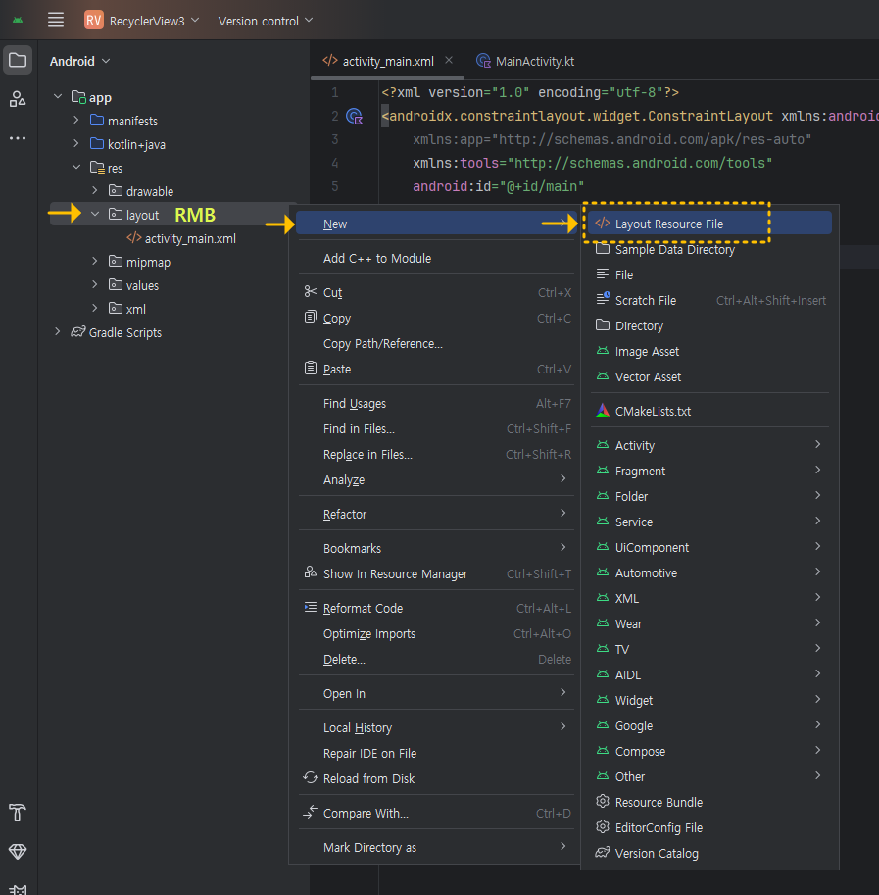
Task: Click the EditorConfig File gear icon
Action: point(603,826)
